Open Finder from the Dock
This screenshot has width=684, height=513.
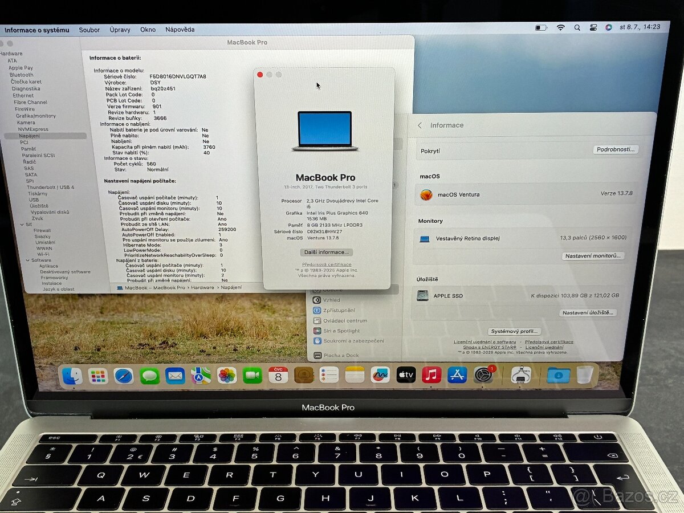click(72, 376)
